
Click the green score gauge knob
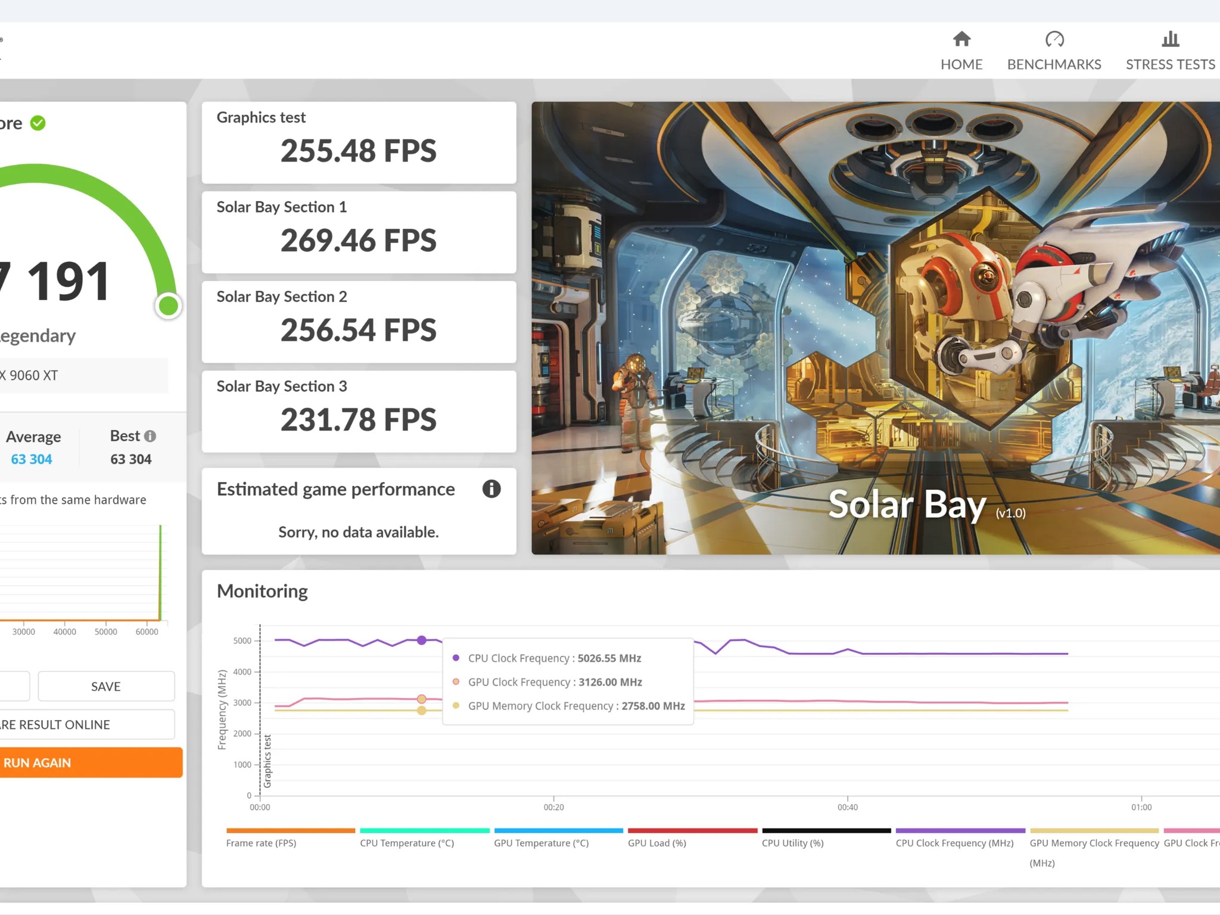(169, 306)
